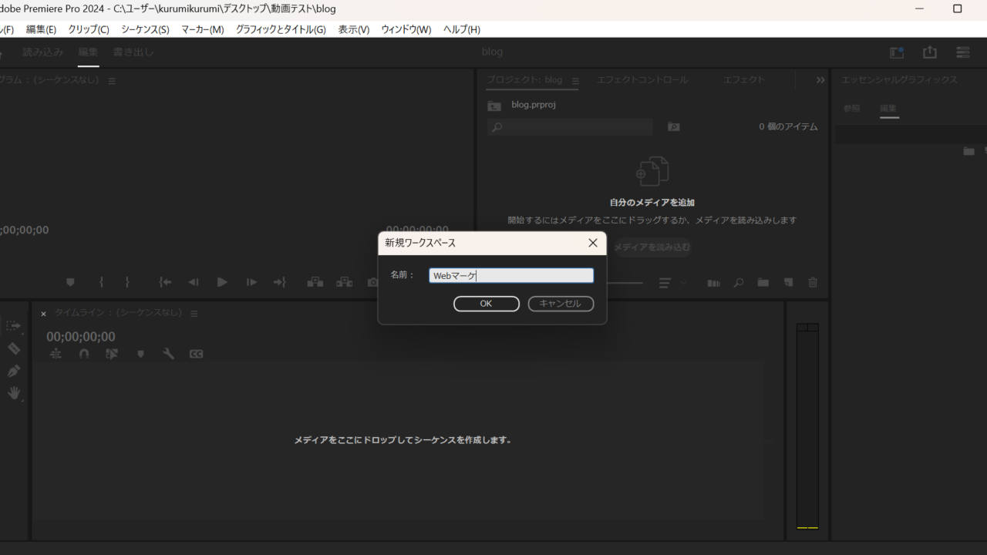This screenshot has width=987, height=555.
Task: Switch to the 編集 tab in Essential Graphics
Action: [x=889, y=109]
